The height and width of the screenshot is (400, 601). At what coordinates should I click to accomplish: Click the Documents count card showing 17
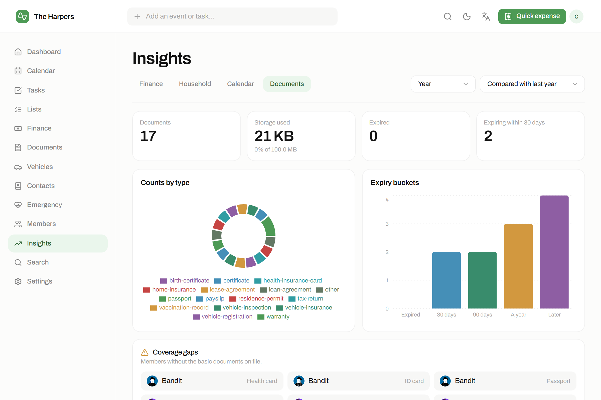(x=187, y=136)
